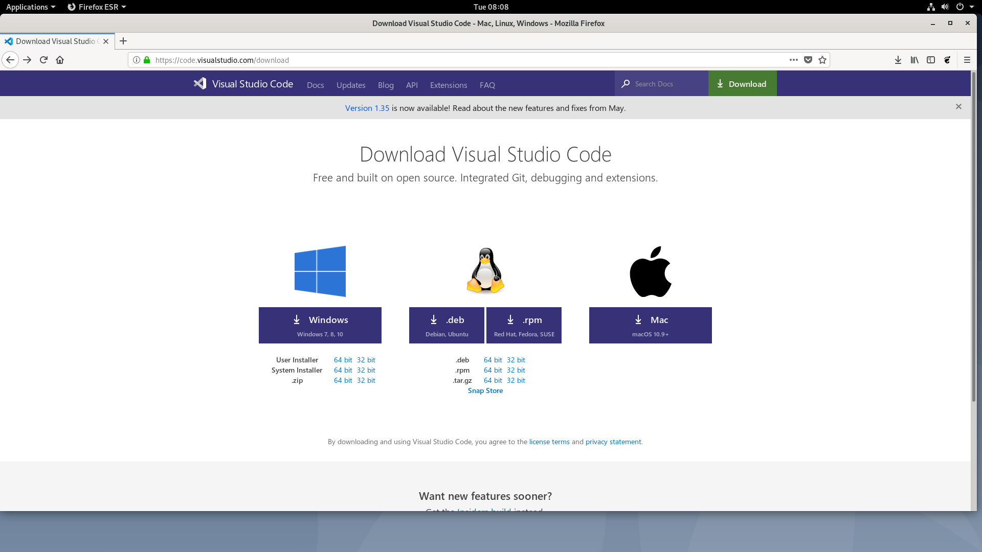Image resolution: width=982 pixels, height=552 pixels.
Task: Open the Firefox home page icon
Action: click(60, 60)
